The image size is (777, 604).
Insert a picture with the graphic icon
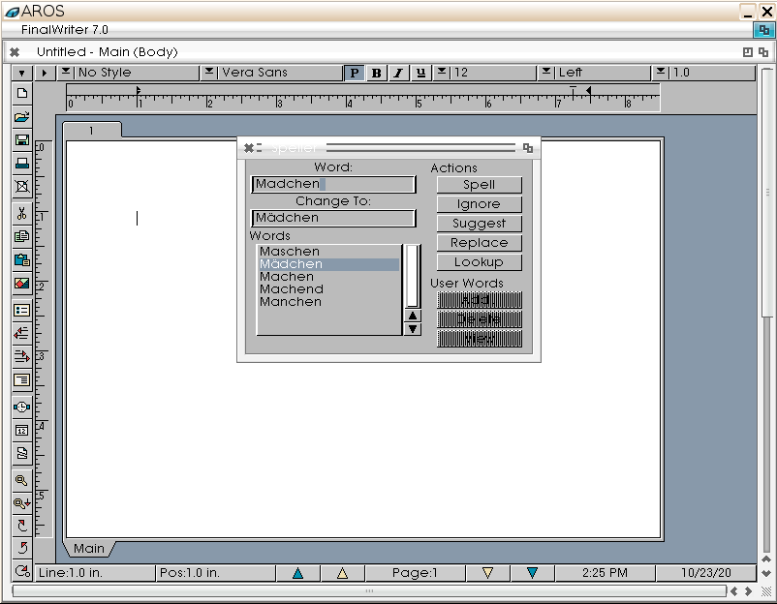click(22, 284)
